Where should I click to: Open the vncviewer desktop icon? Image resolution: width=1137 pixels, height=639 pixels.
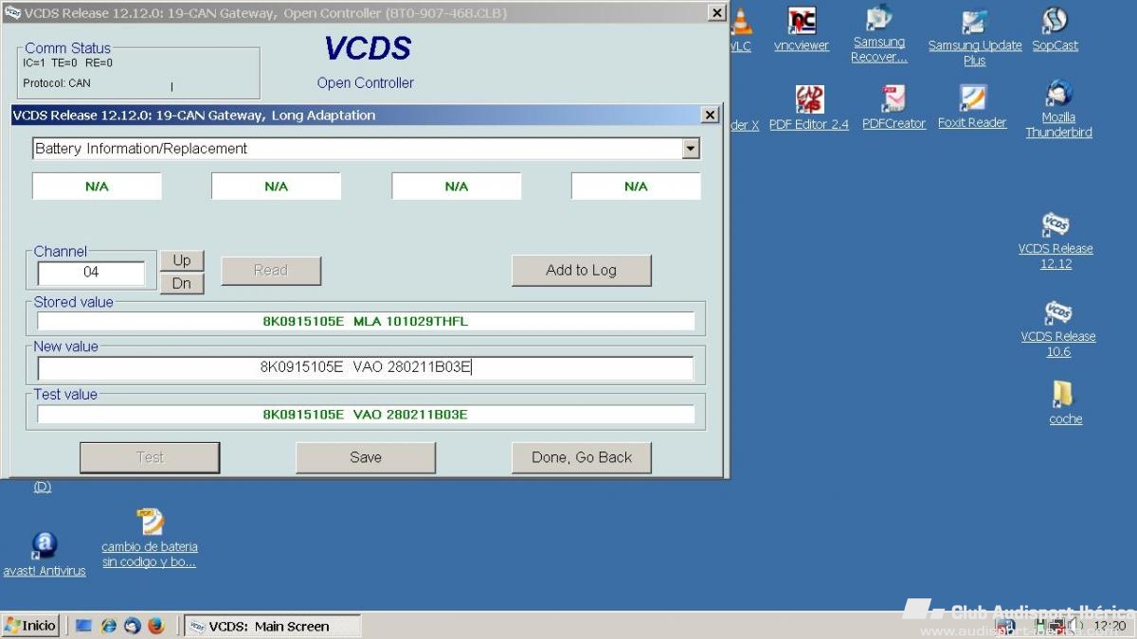802,23
